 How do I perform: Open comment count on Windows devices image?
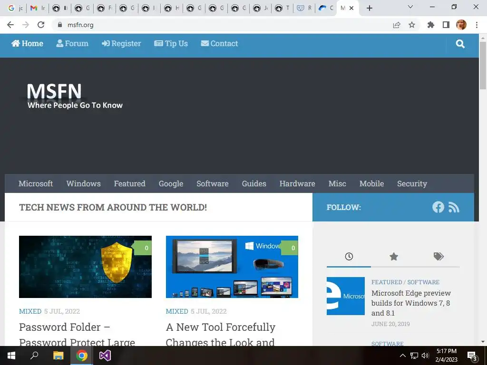tap(289, 248)
